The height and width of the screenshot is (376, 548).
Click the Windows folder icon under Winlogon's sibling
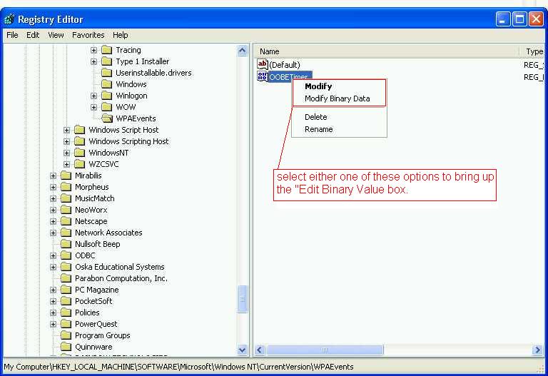point(106,84)
